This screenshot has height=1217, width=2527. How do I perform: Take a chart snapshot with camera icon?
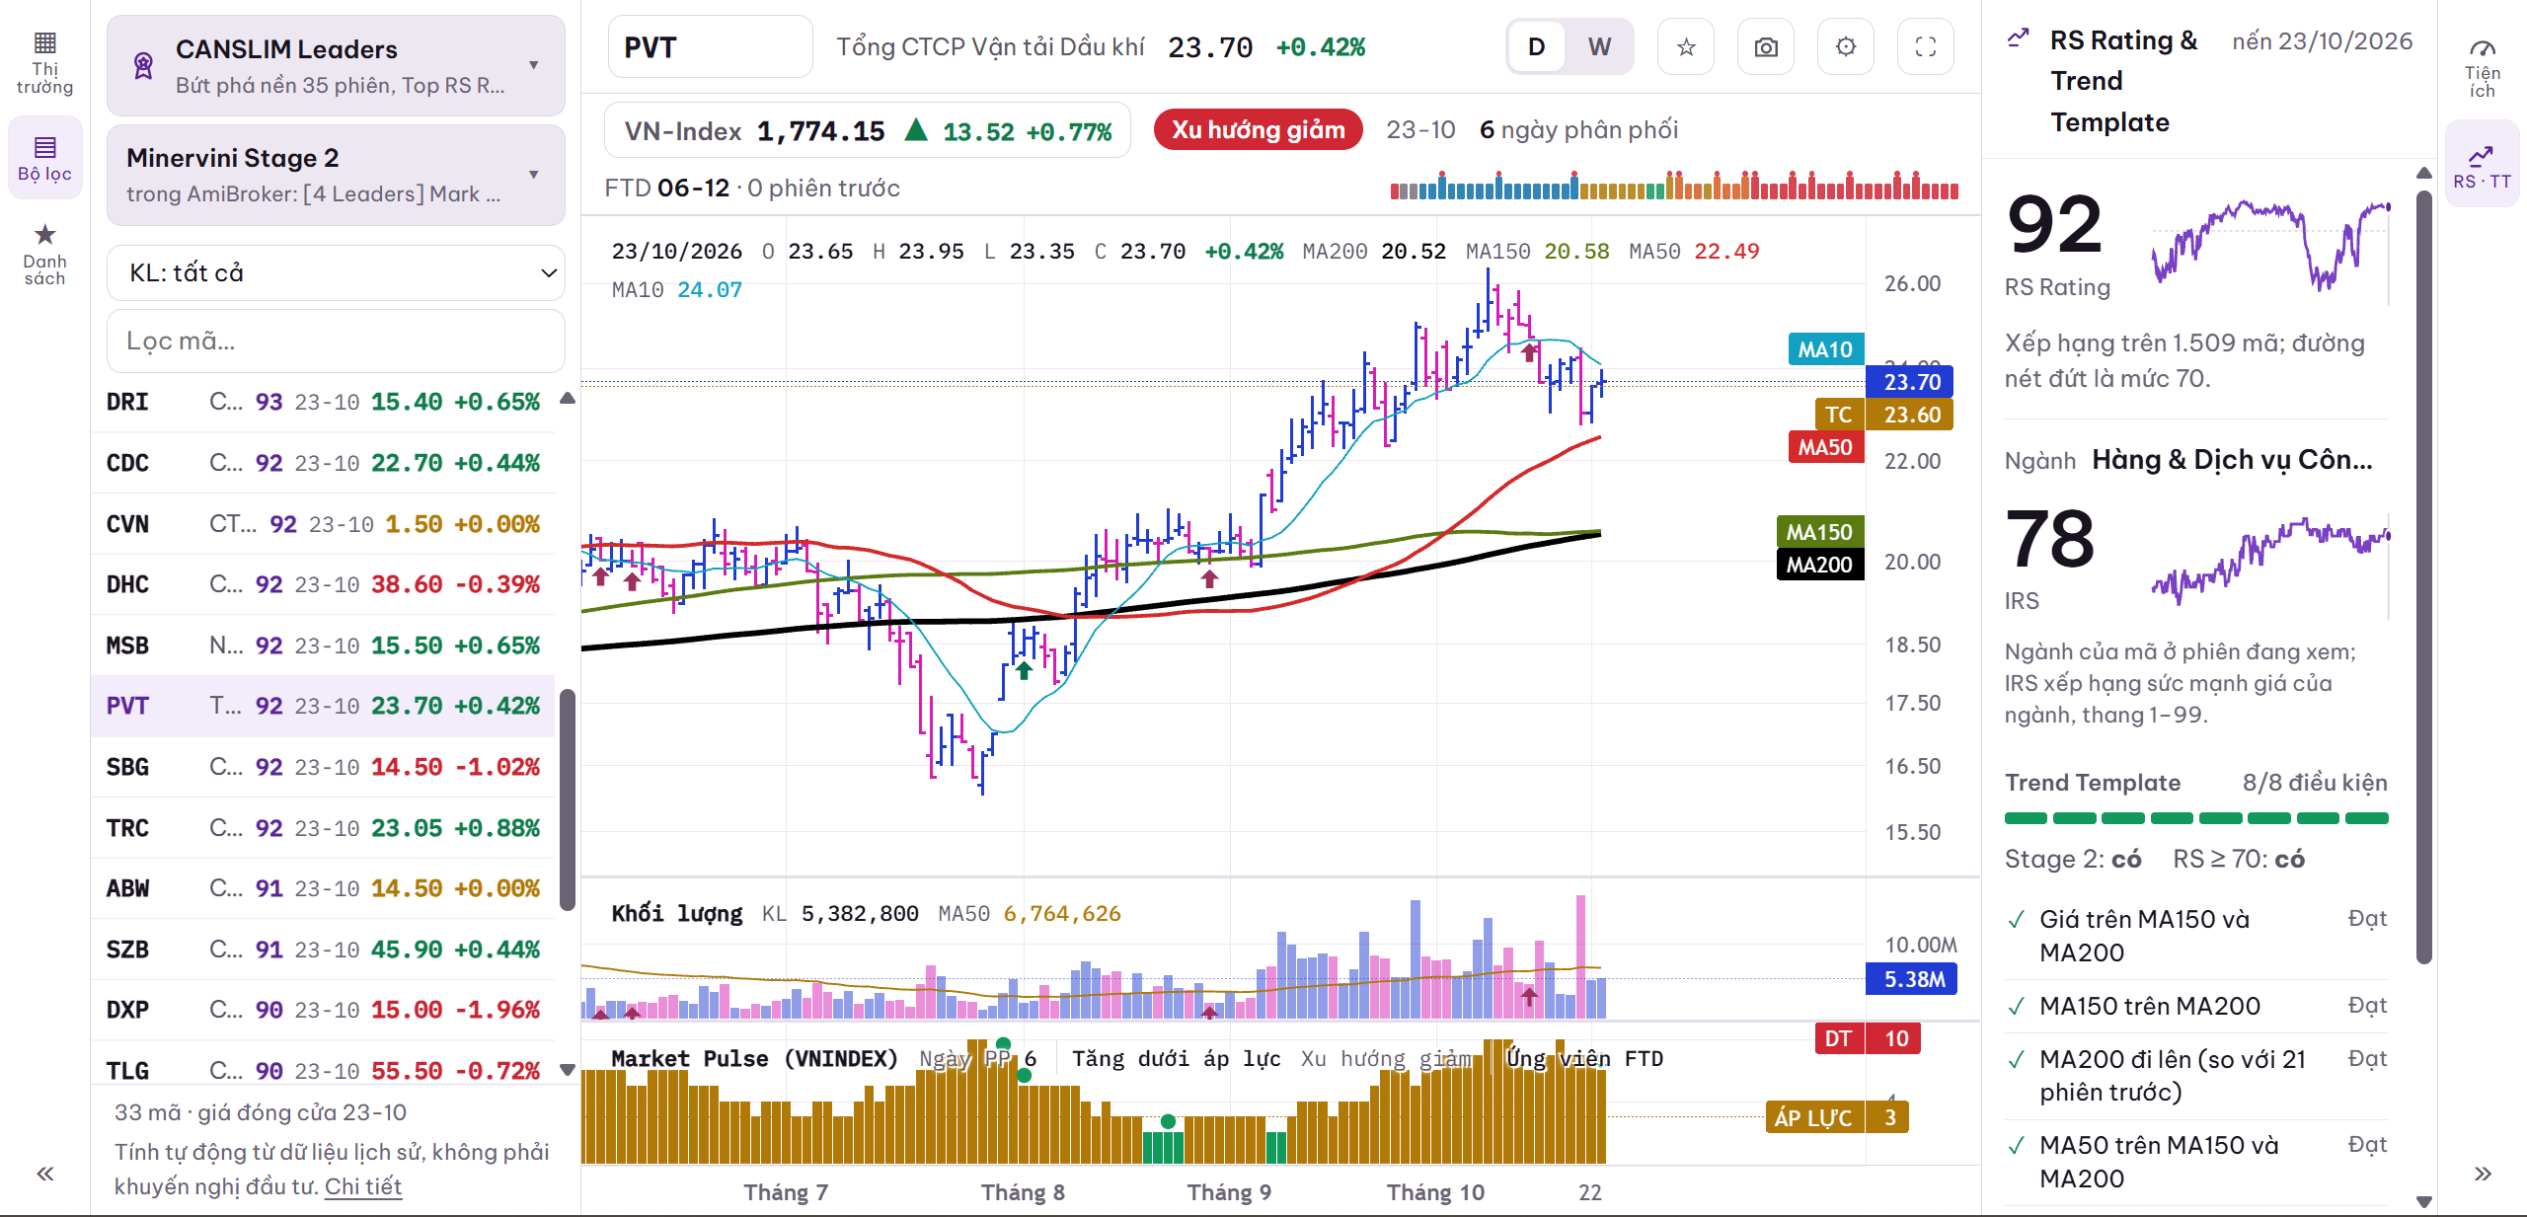pos(1766,46)
